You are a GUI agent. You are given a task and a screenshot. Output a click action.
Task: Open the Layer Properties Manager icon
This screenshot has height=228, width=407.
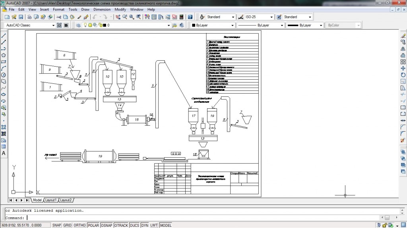click(78, 25)
